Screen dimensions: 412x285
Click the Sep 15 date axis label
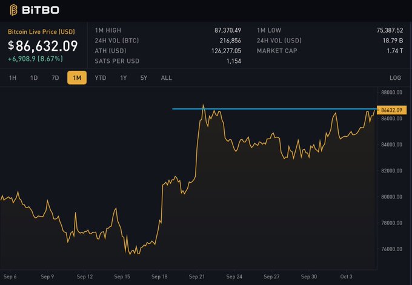point(122,277)
